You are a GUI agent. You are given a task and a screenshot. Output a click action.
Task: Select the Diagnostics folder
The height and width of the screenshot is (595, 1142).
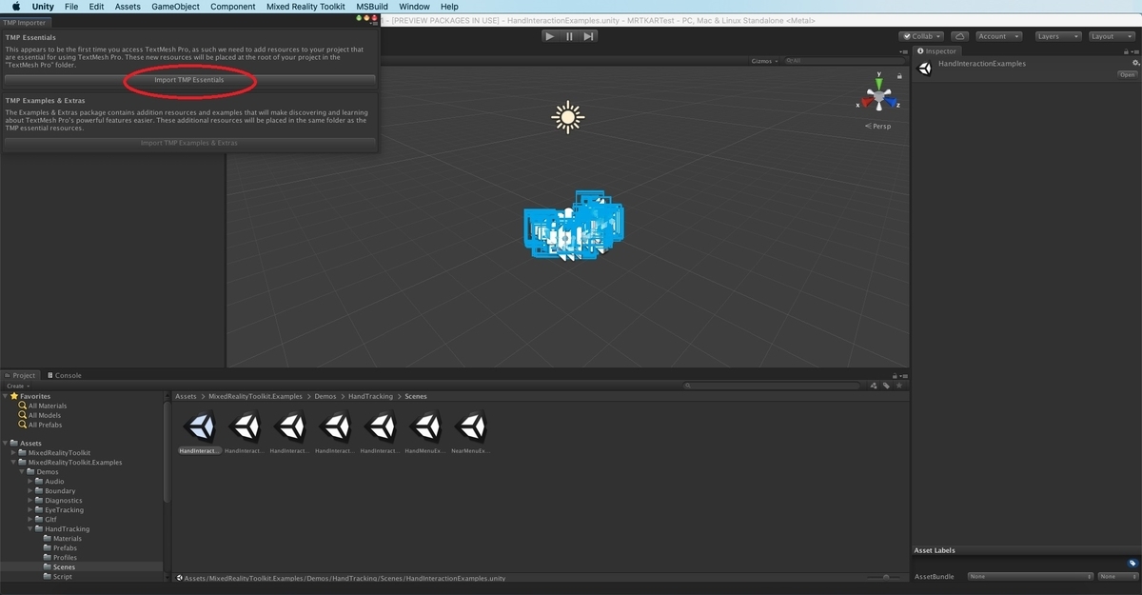[x=63, y=500]
